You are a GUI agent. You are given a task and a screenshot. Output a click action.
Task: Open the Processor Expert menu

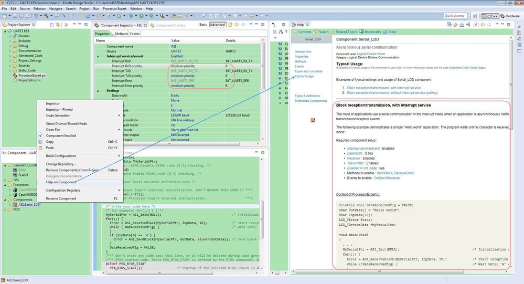(114, 9)
